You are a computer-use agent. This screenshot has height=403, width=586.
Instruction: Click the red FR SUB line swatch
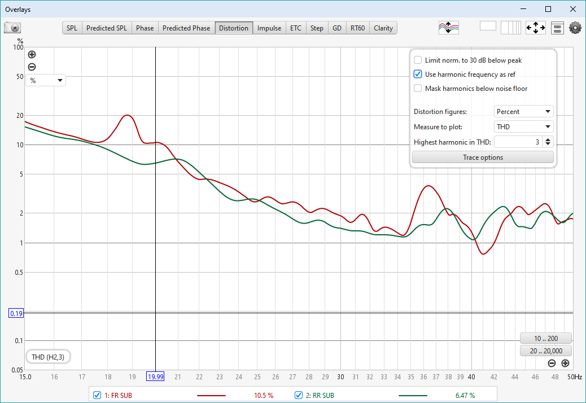(211, 396)
